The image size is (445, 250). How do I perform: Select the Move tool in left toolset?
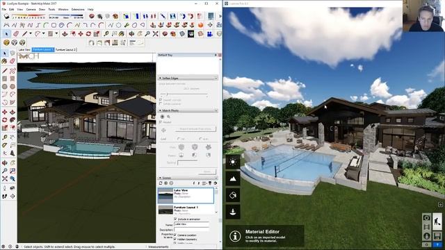tap(5, 112)
